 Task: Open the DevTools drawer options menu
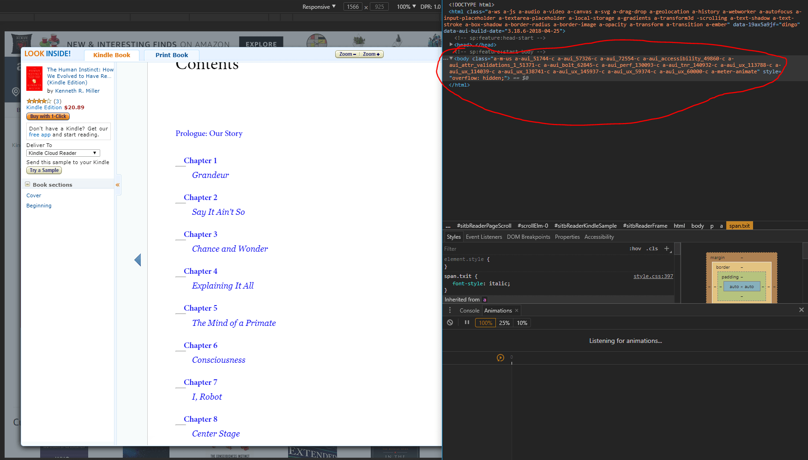coord(450,310)
